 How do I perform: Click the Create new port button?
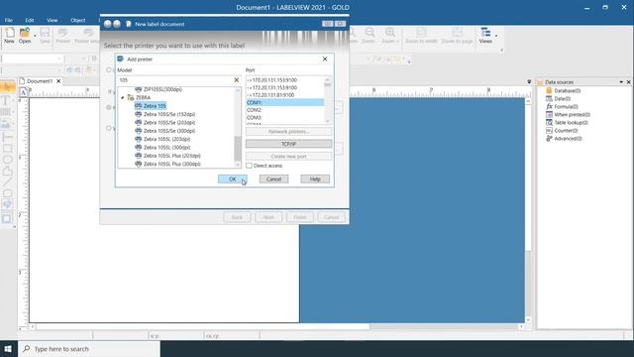click(x=288, y=157)
